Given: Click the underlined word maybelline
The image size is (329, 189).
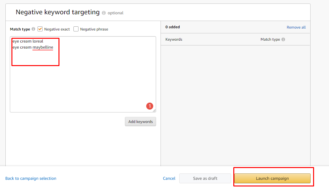Looking at the screenshot, I should tap(43, 47).
